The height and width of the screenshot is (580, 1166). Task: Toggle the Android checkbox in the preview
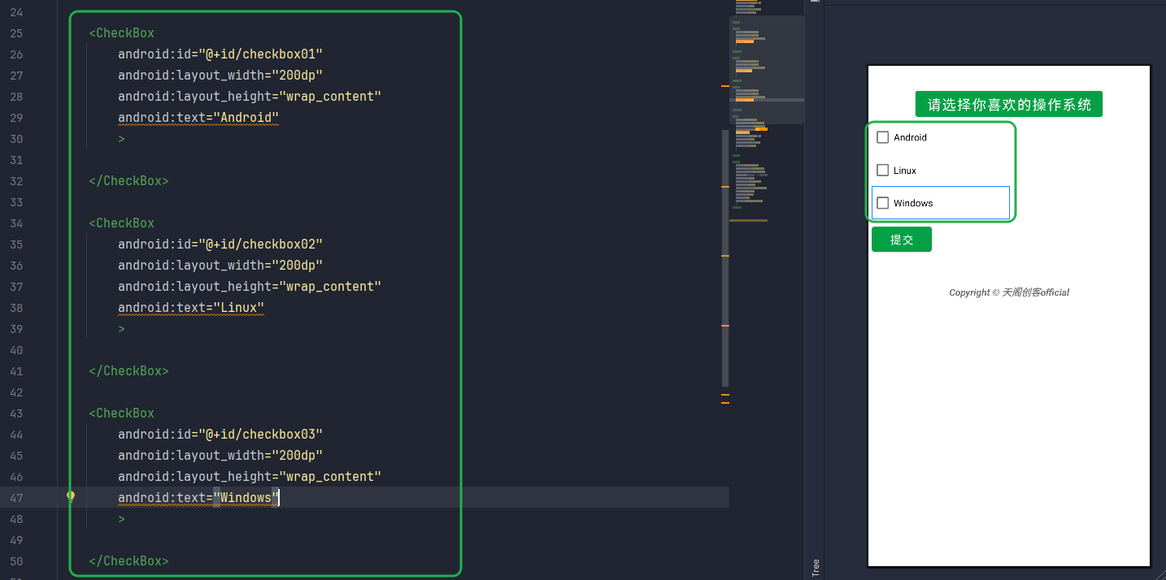883,137
